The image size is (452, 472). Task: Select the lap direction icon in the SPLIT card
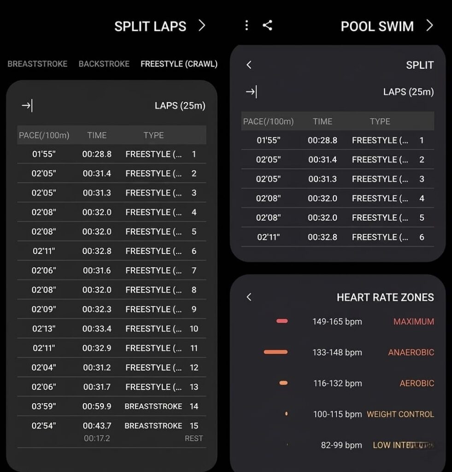pos(252,92)
